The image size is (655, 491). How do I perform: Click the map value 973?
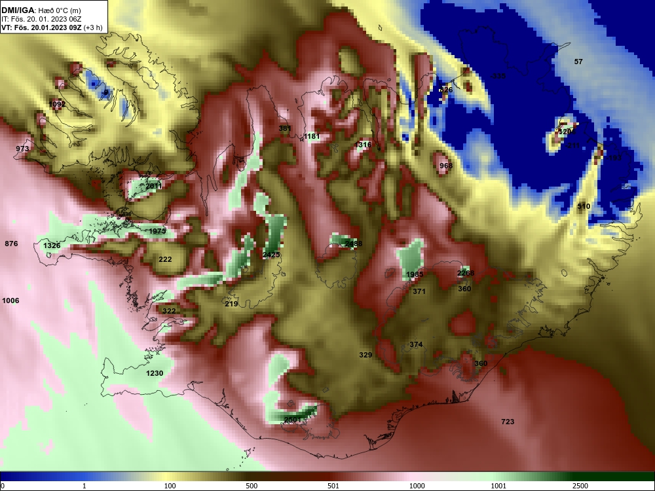click(x=22, y=149)
